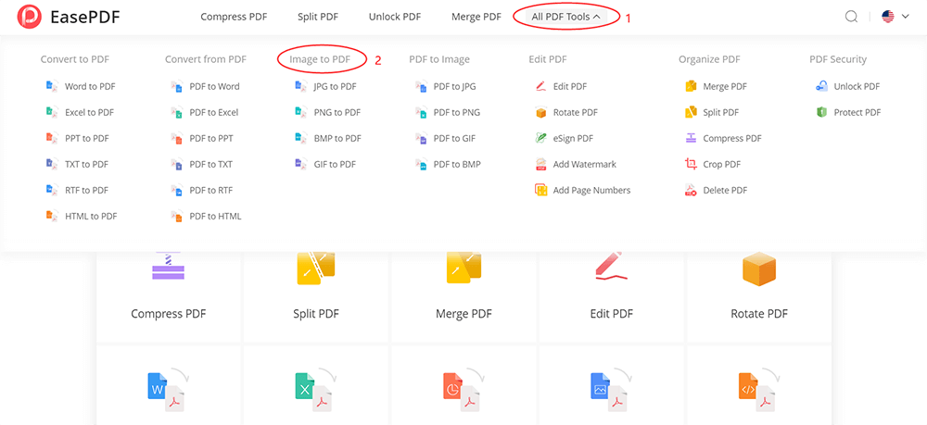This screenshot has height=425, width=927.
Task: Click the Delete PDF icon
Action: click(x=691, y=190)
